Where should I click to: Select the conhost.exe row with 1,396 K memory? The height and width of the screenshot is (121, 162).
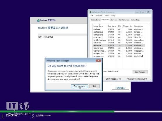tap(119, 35)
